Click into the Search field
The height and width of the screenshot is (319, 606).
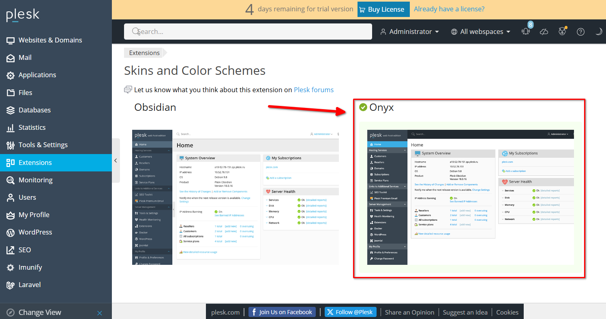pyautogui.click(x=248, y=32)
